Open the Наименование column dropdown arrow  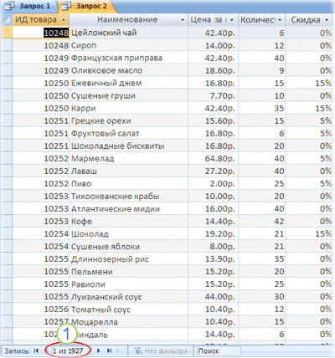click(183, 20)
